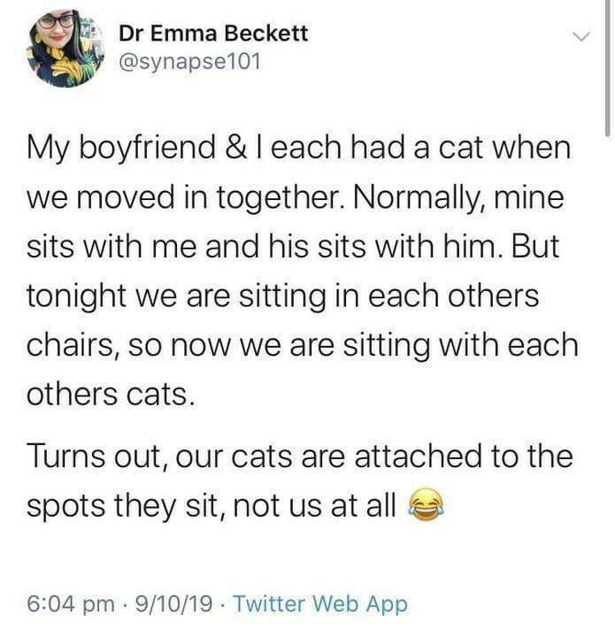Click the Dr Emma Beckett display name

click(213, 34)
